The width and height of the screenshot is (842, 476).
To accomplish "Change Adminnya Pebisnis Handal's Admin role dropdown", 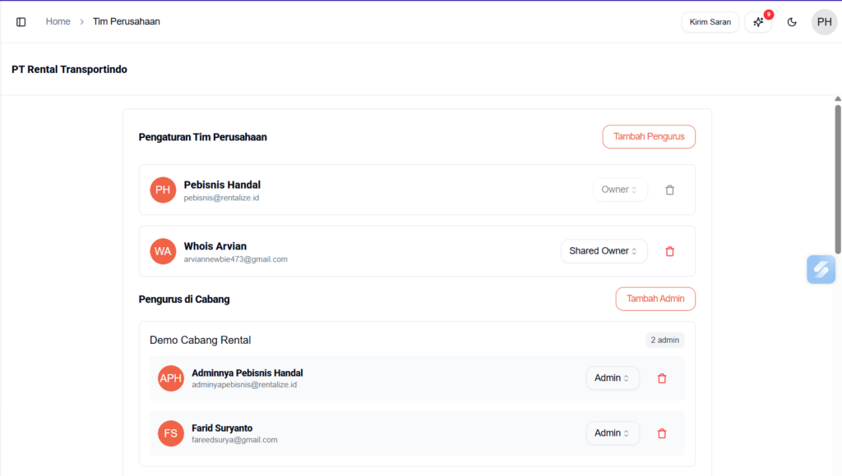I will point(613,378).
